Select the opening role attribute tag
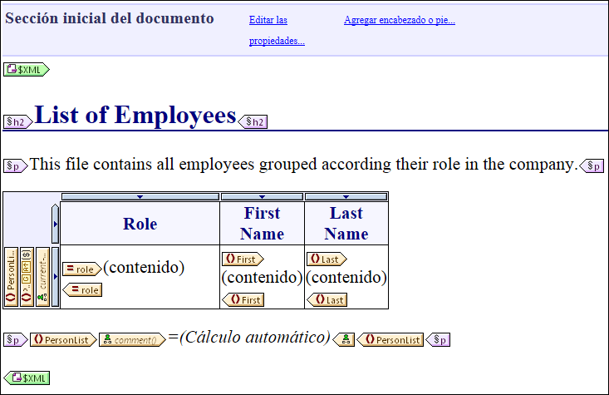Image resolution: width=609 pixels, height=395 pixels. click(82, 269)
